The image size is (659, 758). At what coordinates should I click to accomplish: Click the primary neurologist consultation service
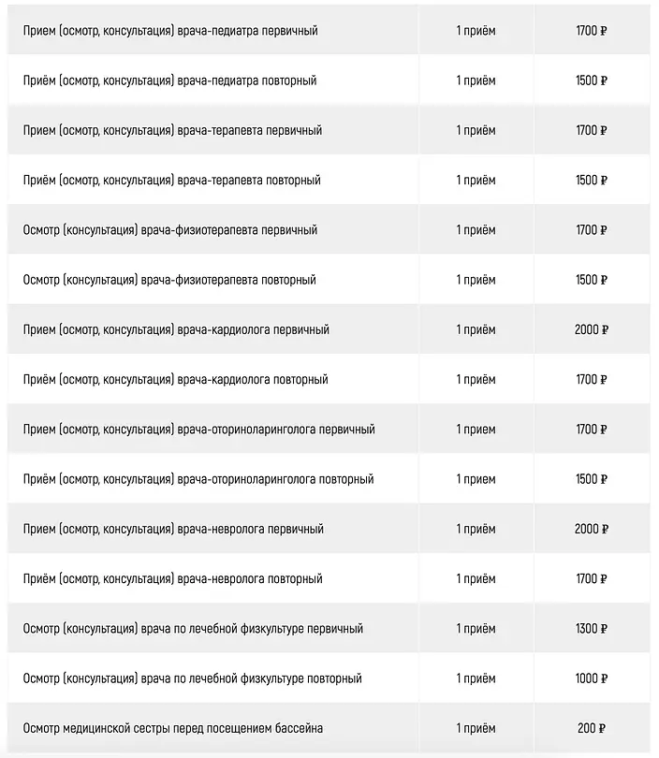coord(173,529)
